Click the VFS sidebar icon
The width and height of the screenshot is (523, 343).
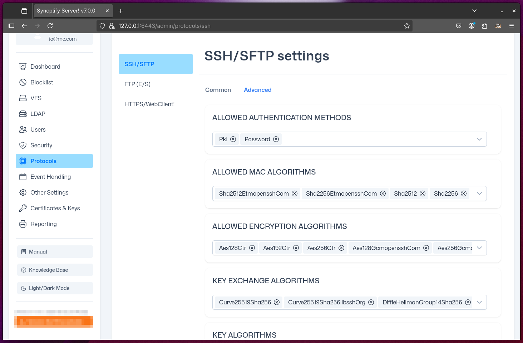point(23,98)
